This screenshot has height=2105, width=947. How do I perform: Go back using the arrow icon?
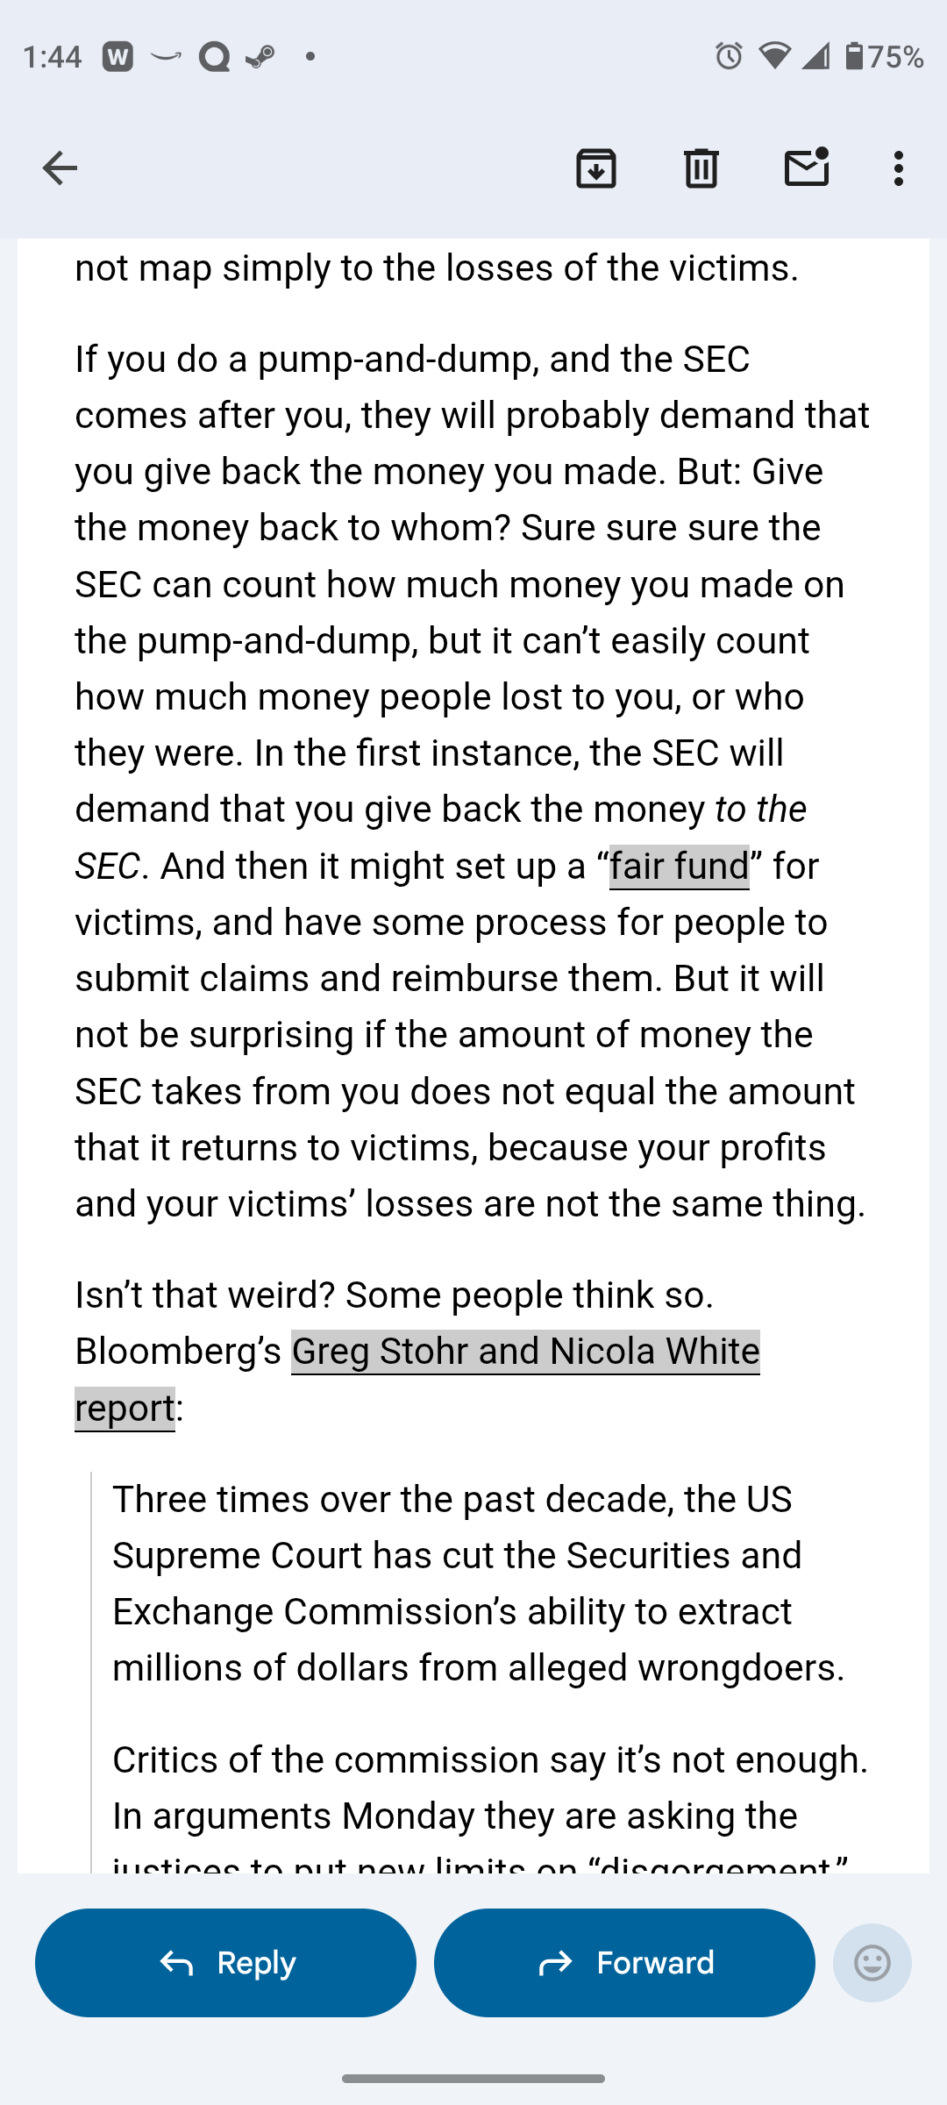click(60, 168)
